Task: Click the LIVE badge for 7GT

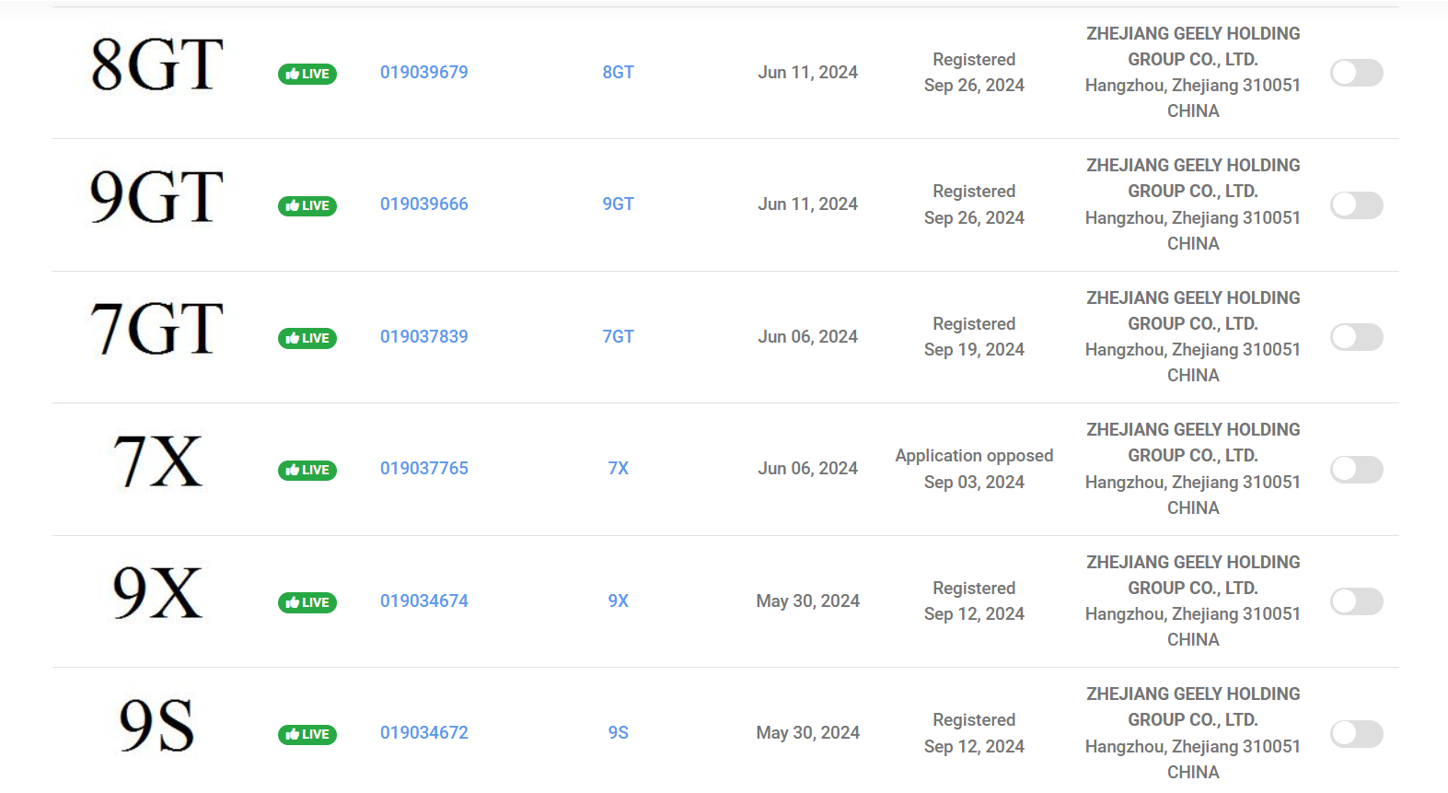Action: click(x=307, y=338)
